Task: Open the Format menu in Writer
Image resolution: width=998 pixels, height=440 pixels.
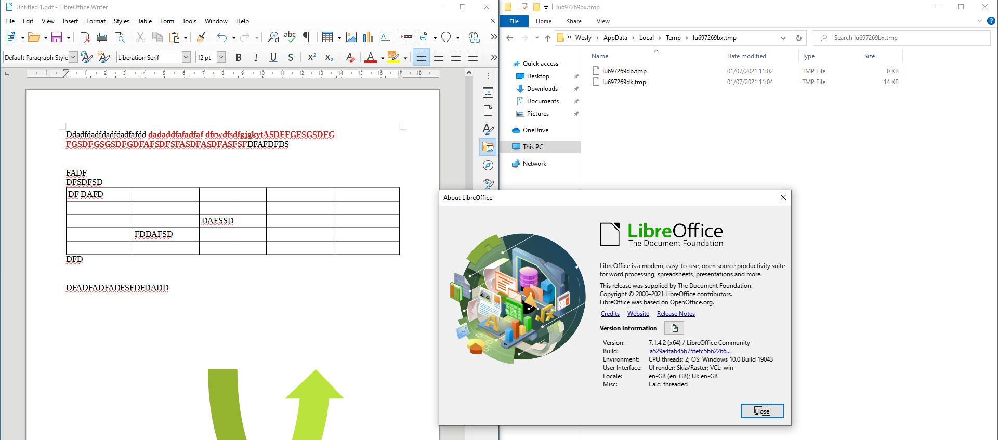Action: [x=96, y=21]
